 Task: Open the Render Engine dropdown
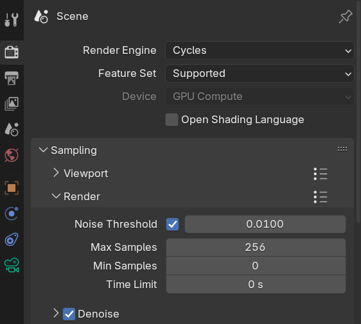260,50
